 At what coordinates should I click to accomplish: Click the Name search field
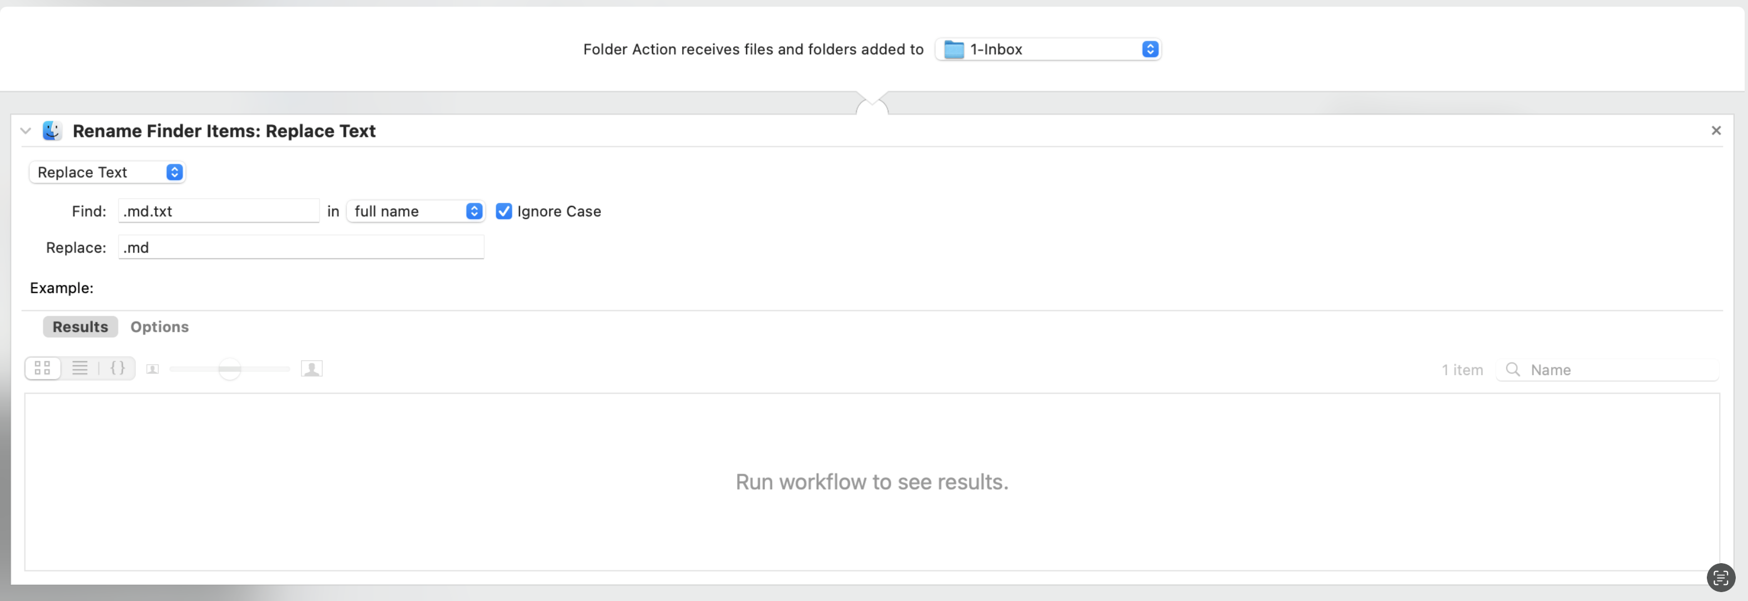1618,370
